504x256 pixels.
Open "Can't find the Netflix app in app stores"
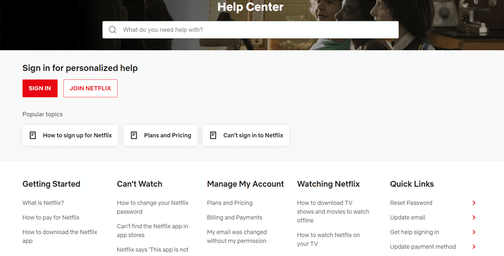pos(152,231)
